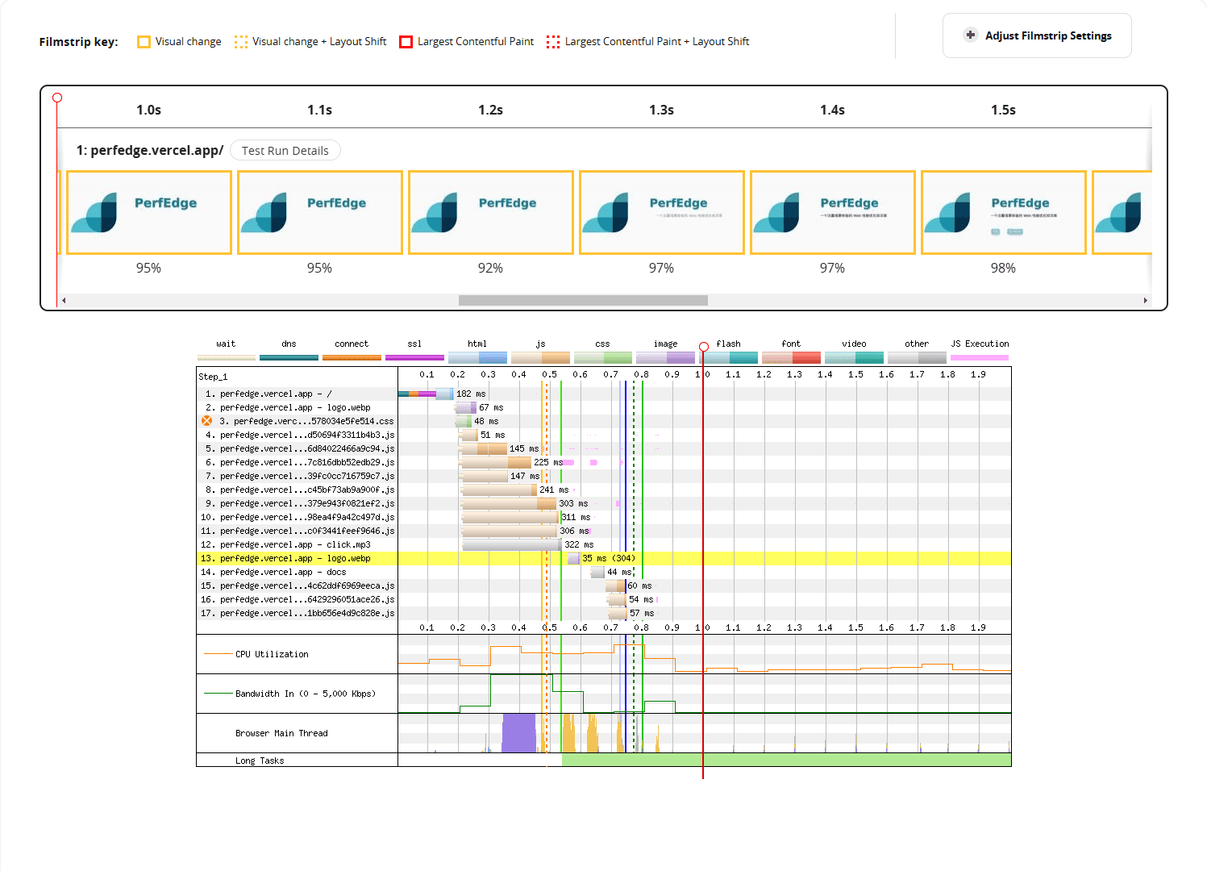Screen dimensions: 1207x871
Task: Click the ssl magenta legend swatch
Action: 414,357
